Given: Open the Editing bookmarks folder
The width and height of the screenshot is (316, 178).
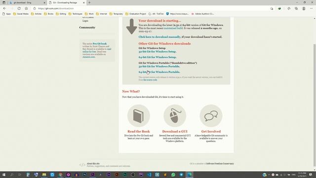Looking at the screenshot, I should [61, 14].
